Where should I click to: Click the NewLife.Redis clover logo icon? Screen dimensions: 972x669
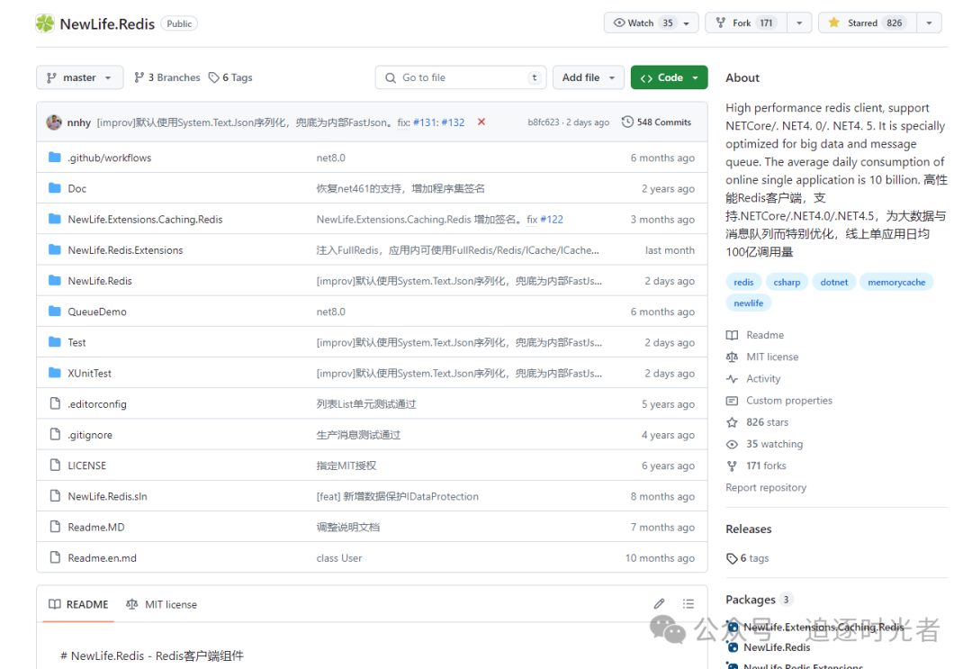[x=45, y=23]
